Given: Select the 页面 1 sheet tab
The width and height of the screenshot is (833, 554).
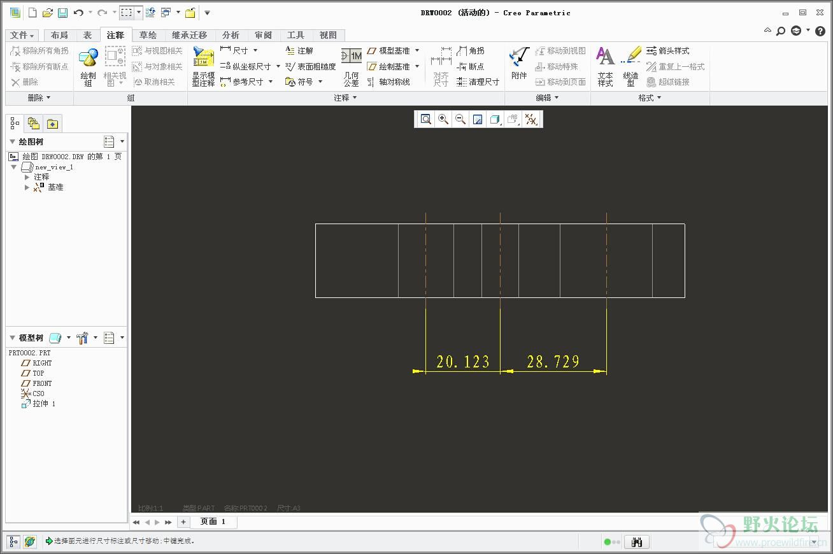Looking at the screenshot, I should tap(213, 522).
